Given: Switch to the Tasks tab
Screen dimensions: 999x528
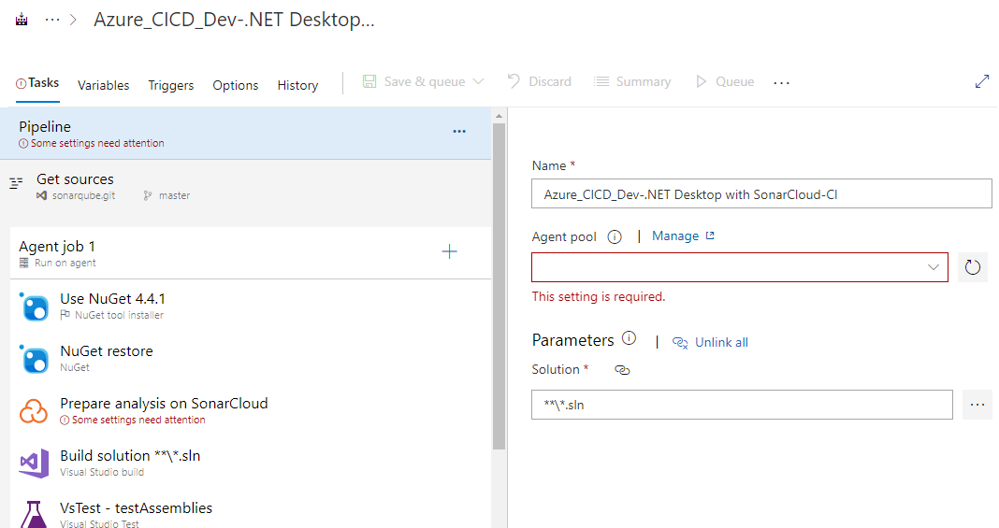Looking at the screenshot, I should tap(37, 83).
